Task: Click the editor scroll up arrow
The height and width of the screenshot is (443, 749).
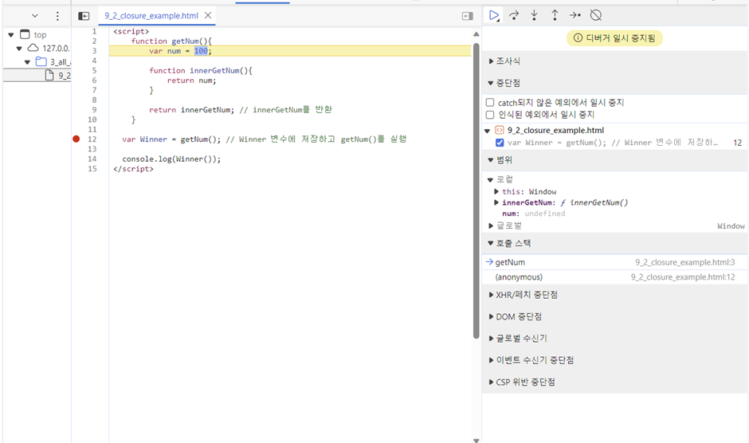Action: (476, 34)
